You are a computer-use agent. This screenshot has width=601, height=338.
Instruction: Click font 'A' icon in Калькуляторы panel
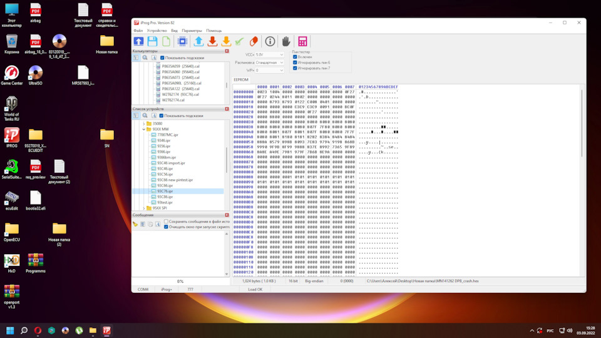click(154, 58)
